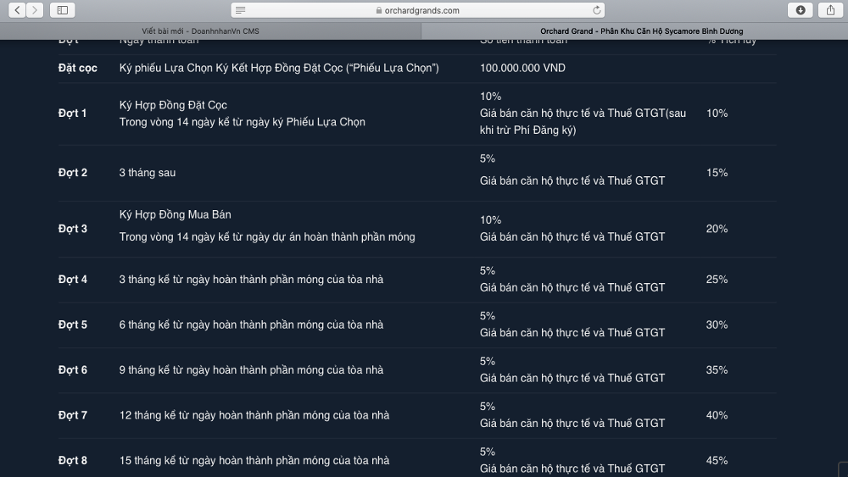The width and height of the screenshot is (848, 477).
Task: Click the Safari back arrow button
Action: coord(16,10)
